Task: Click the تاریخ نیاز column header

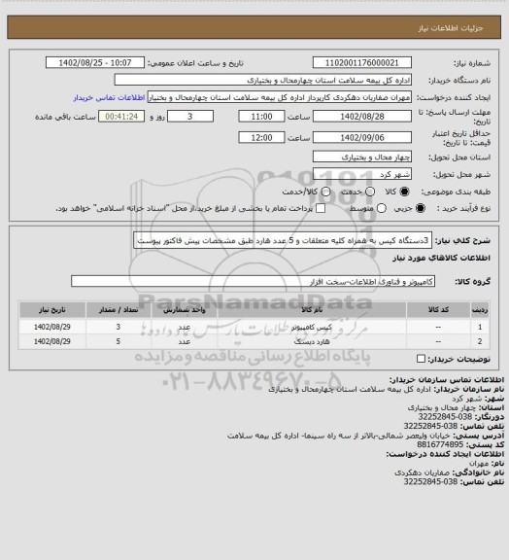Action: pyautogui.click(x=52, y=310)
